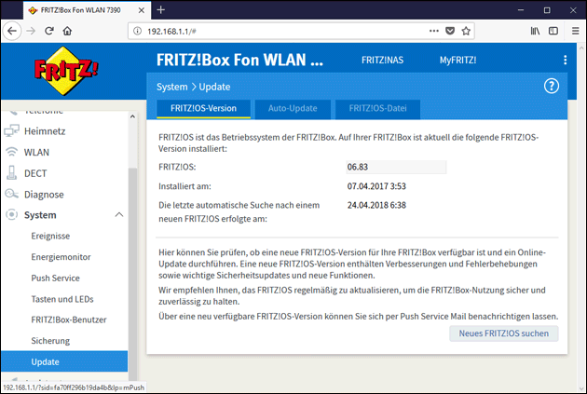Click the address bar URL 192.168.1.1
This screenshot has height=394, width=587.
(x=171, y=32)
